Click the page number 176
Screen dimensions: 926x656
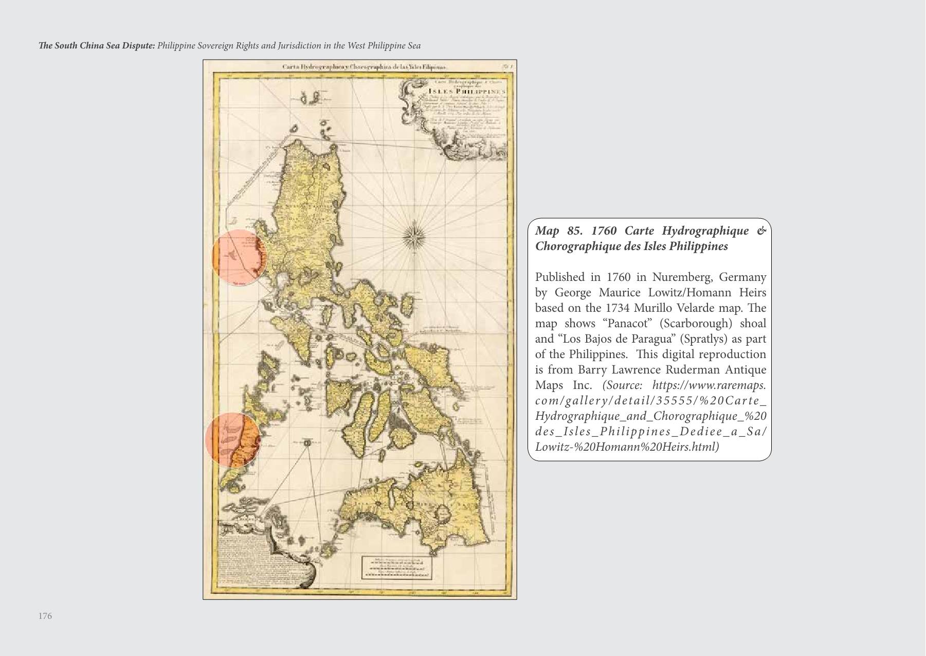coord(45,616)
